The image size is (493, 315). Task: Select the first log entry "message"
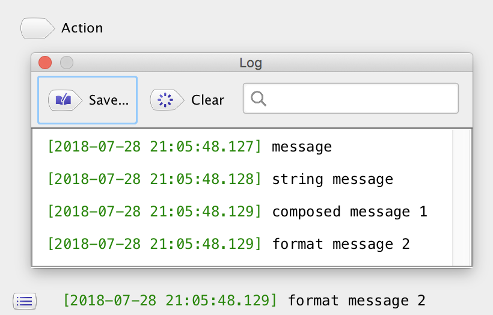(x=302, y=146)
